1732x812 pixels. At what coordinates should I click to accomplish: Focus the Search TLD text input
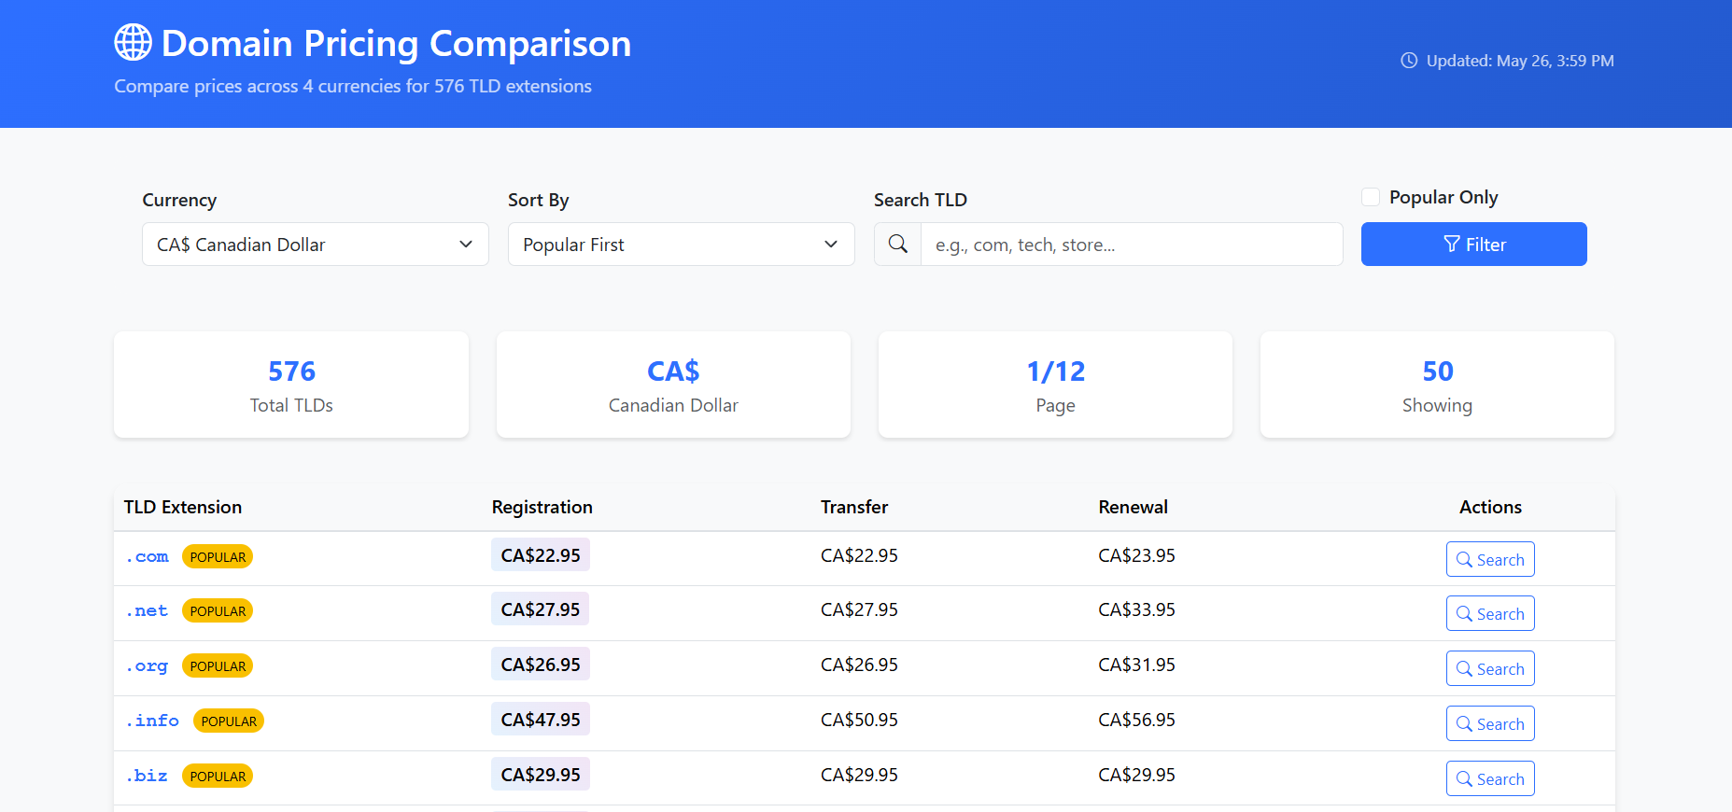[1132, 244]
